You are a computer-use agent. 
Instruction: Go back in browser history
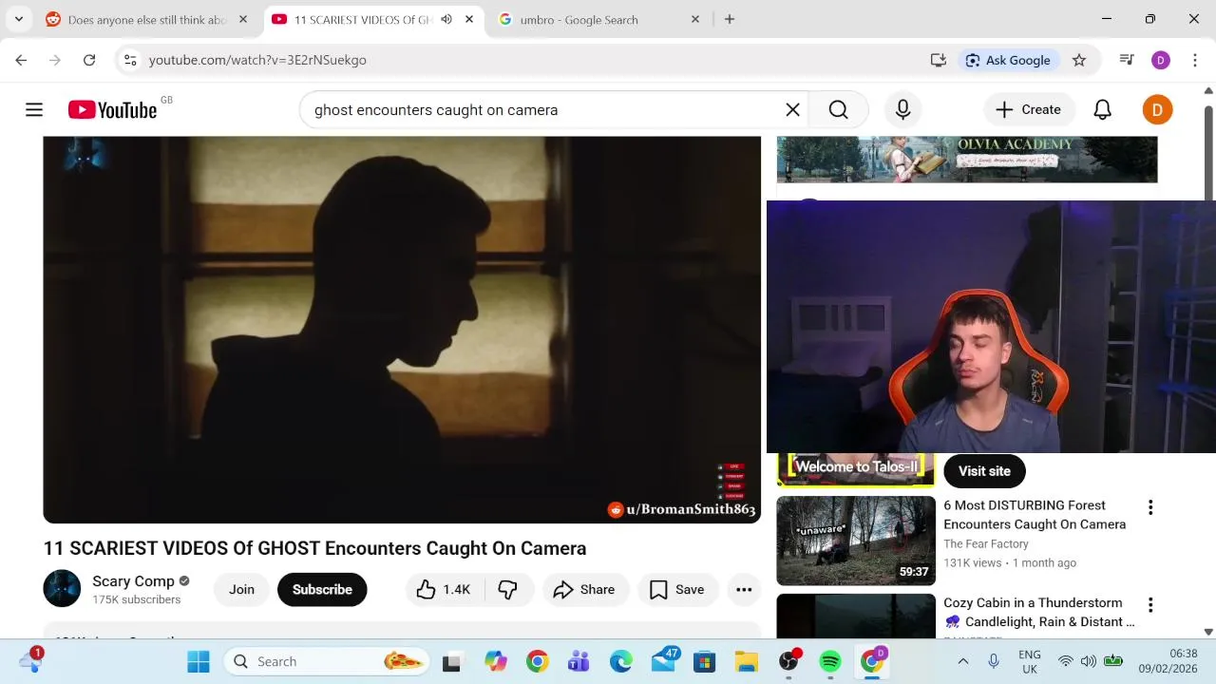21,60
